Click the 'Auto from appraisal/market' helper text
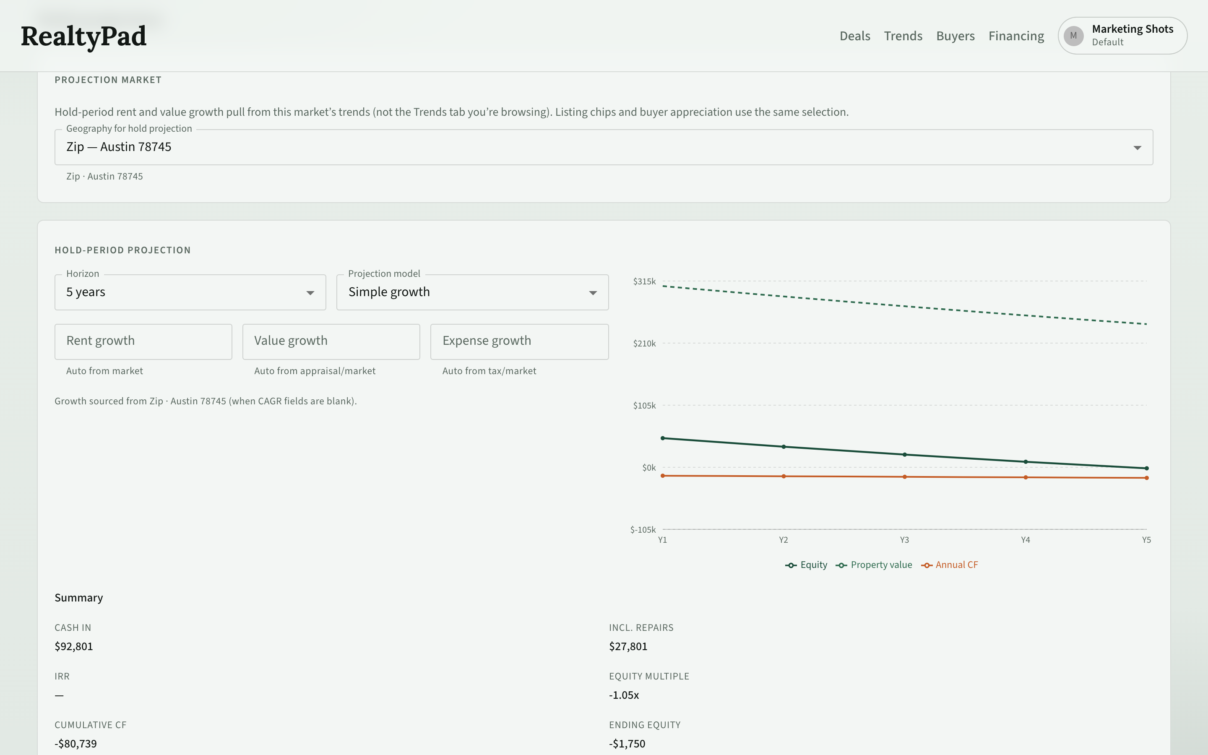 point(315,371)
